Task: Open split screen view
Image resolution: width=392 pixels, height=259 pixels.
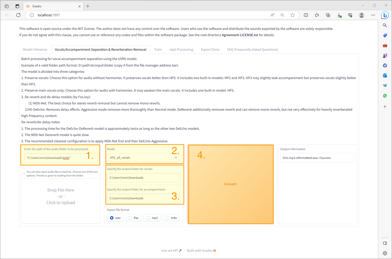Action: click(306, 15)
